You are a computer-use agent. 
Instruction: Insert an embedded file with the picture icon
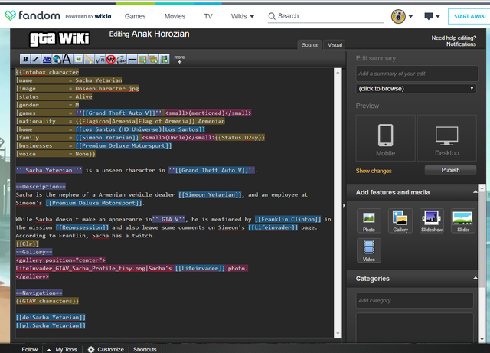coord(78,60)
